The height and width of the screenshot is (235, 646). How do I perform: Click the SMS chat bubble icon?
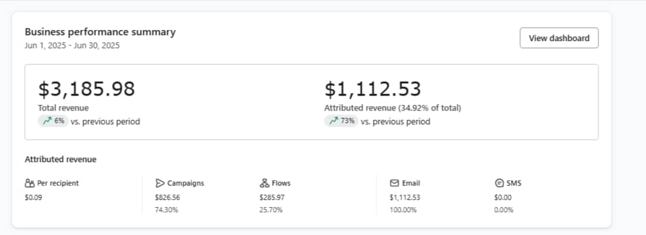coord(499,183)
